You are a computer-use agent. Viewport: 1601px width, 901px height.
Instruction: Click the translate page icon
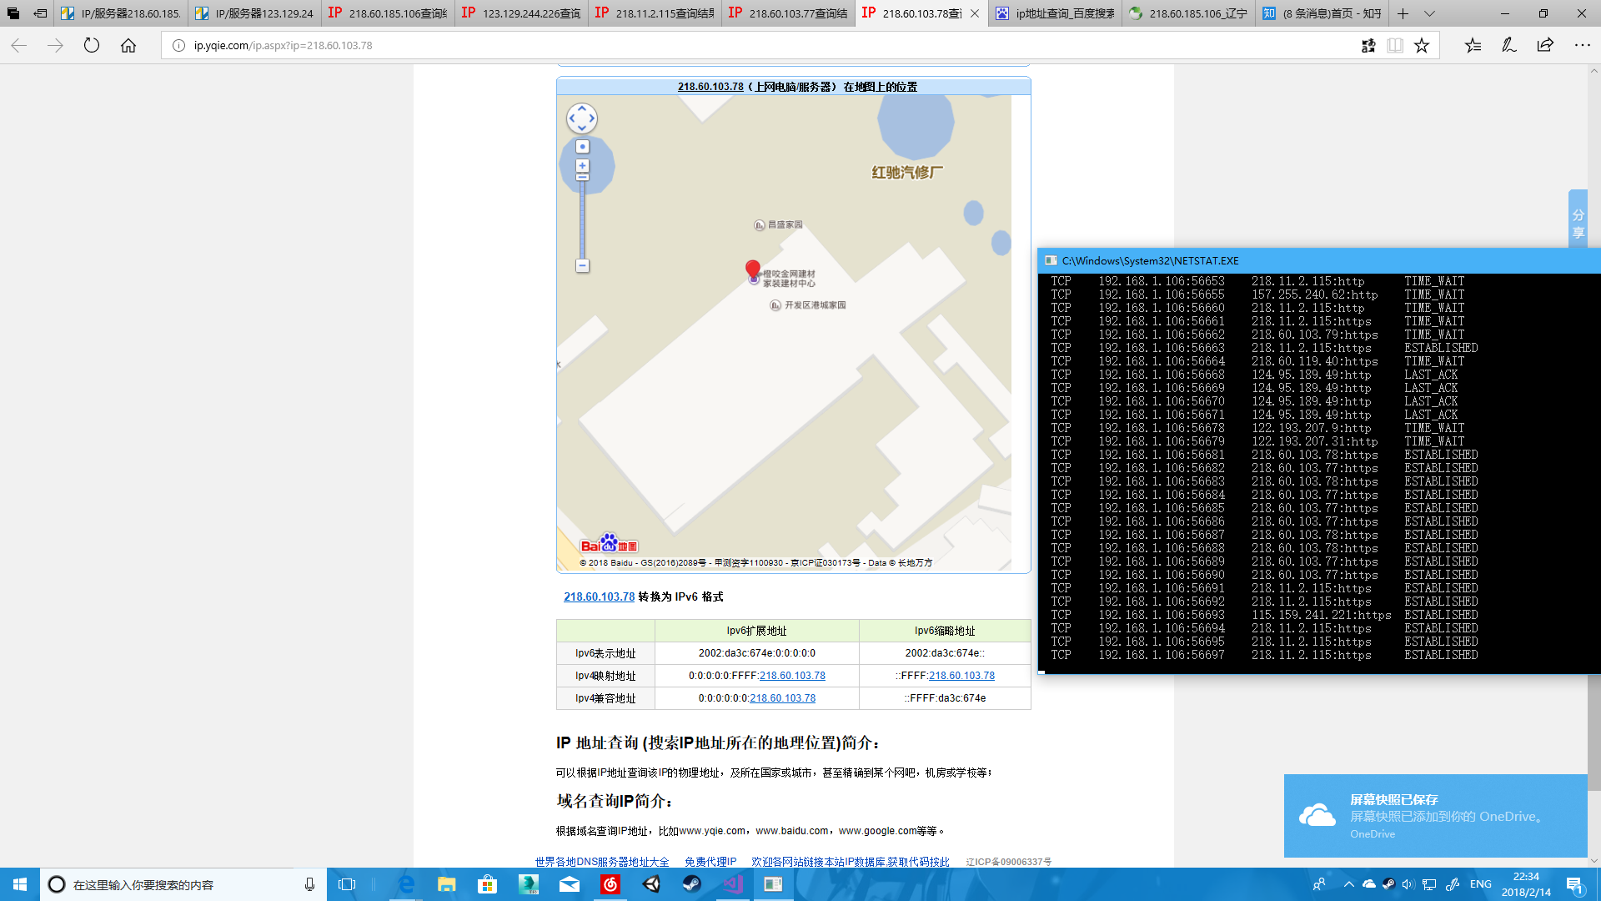click(1368, 46)
